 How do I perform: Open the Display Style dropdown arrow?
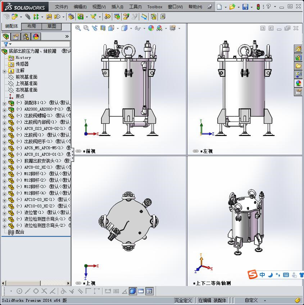131,29
